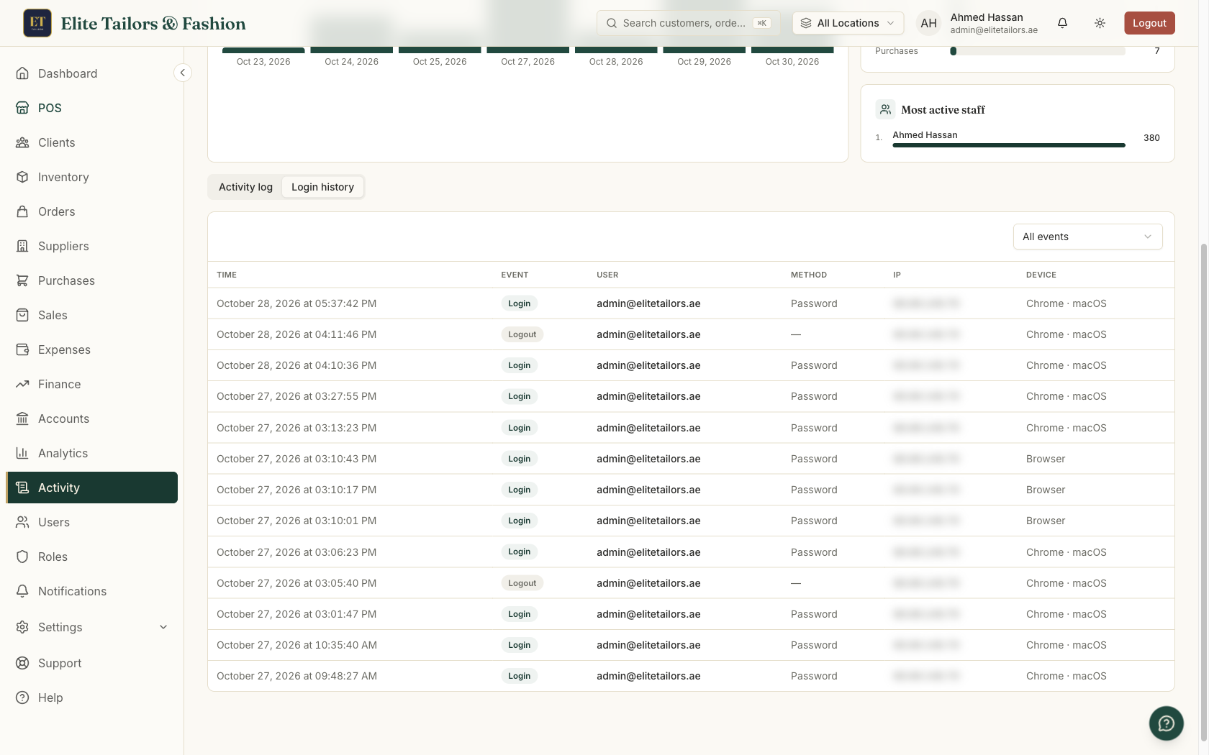This screenshot has height=755, width=1209.
Task: Select the Login history tab
Action: pos(322,187)
